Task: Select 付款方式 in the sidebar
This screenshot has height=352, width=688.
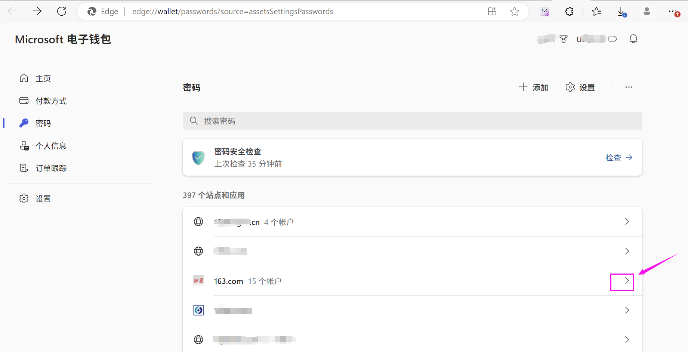Action: point(51,101)
